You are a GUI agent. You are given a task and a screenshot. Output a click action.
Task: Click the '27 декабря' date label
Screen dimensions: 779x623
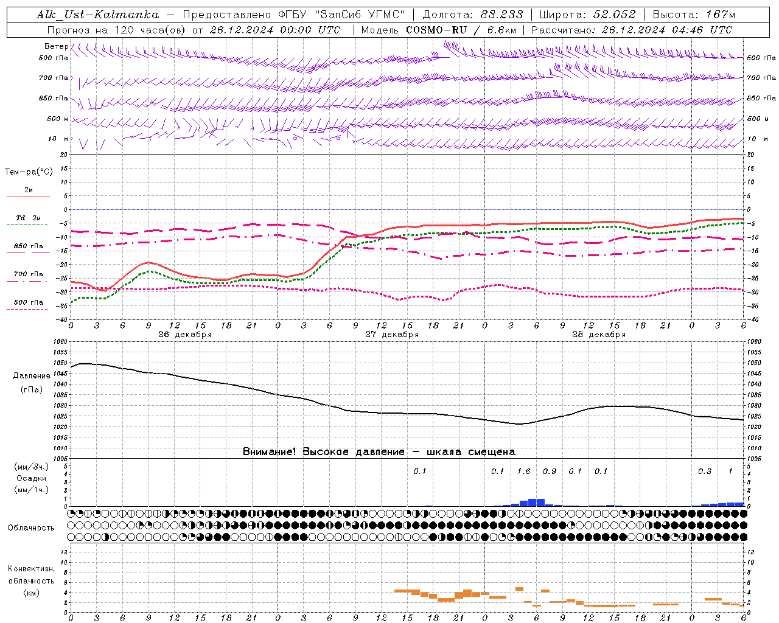point(392,335)
